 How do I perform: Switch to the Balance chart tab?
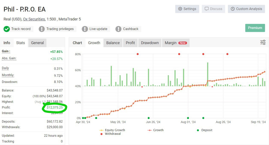pyautogui.click(x=113, y=43)
